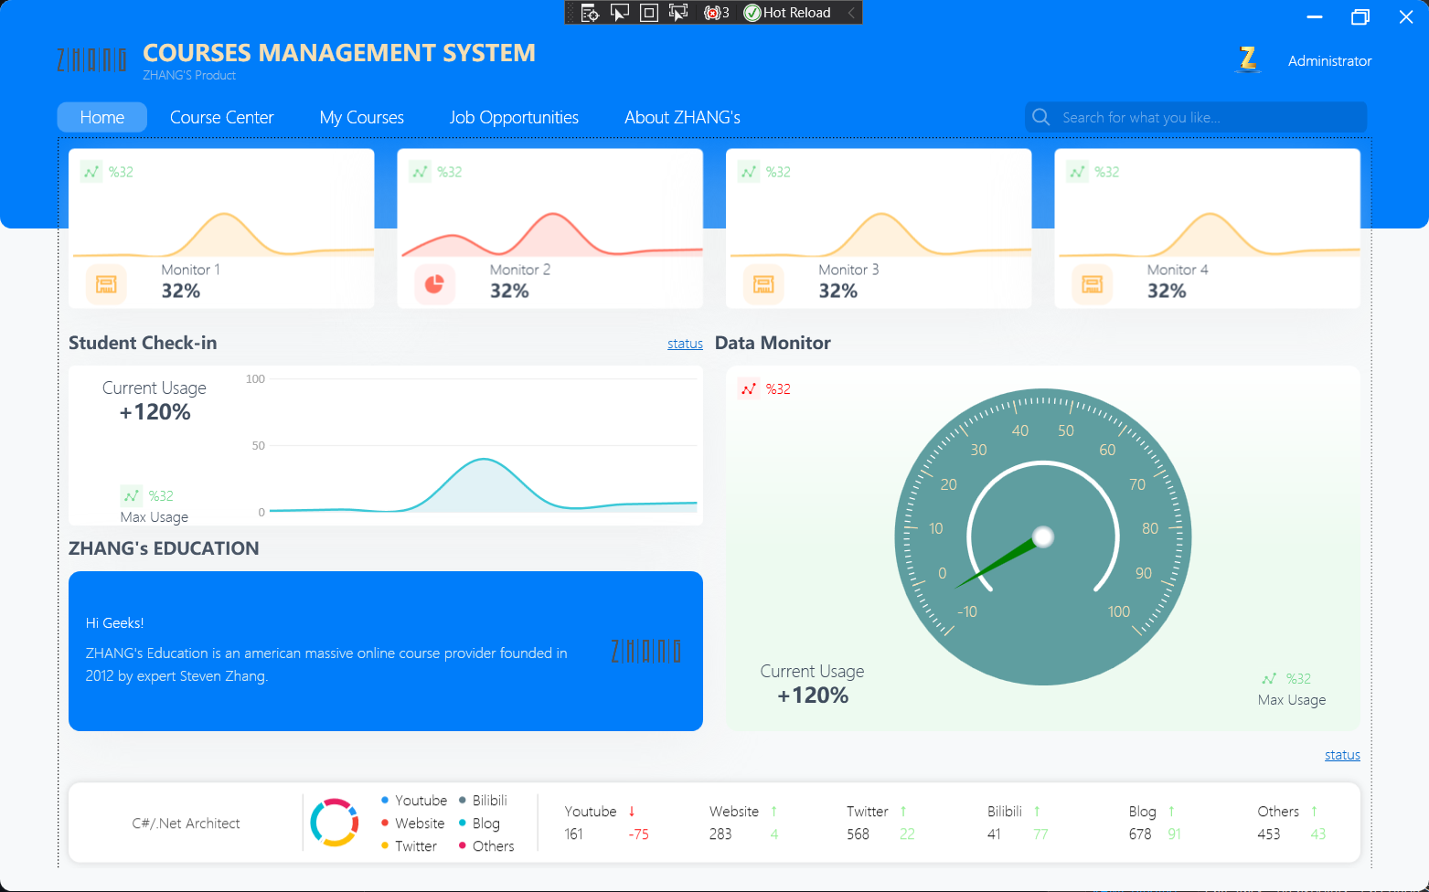Click the Blog value 678
Viewport: 1429px width, 892px height.
[x=1140, y=834]
